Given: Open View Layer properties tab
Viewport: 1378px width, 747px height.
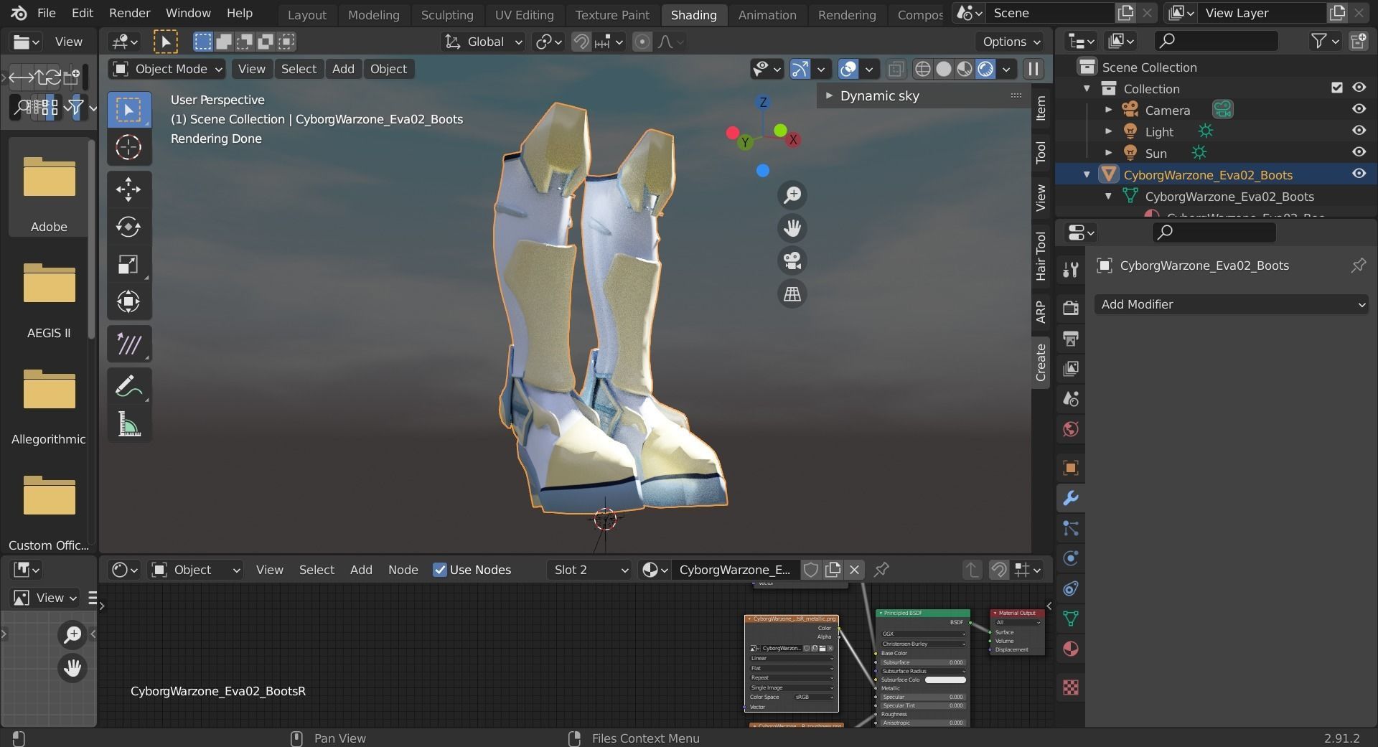Looking at the screenshot, I should coord(1071,368).
